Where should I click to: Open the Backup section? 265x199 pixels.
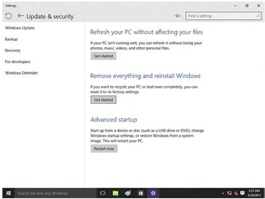coord(11,39)
